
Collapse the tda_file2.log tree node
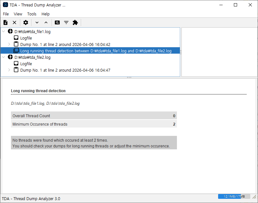[x=4, y=57]
